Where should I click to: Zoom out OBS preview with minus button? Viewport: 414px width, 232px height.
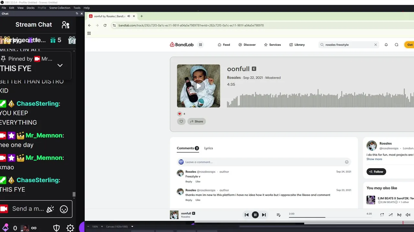88,227
